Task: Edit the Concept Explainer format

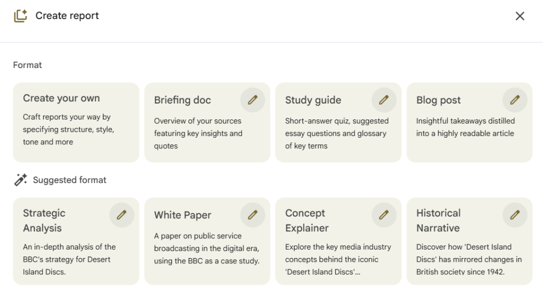Action: coord(384,215)
